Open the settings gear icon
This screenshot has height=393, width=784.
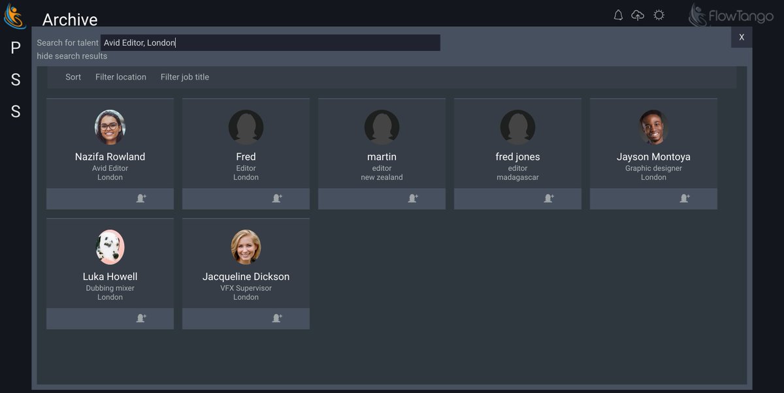659,15
